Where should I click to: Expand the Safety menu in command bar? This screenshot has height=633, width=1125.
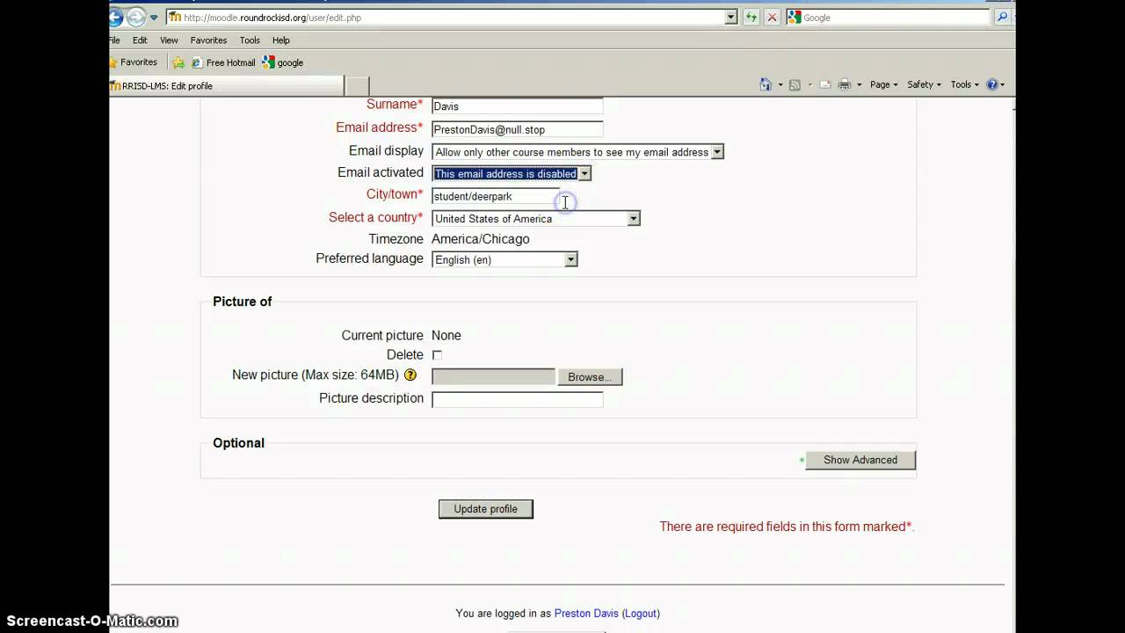click(924, 84)
